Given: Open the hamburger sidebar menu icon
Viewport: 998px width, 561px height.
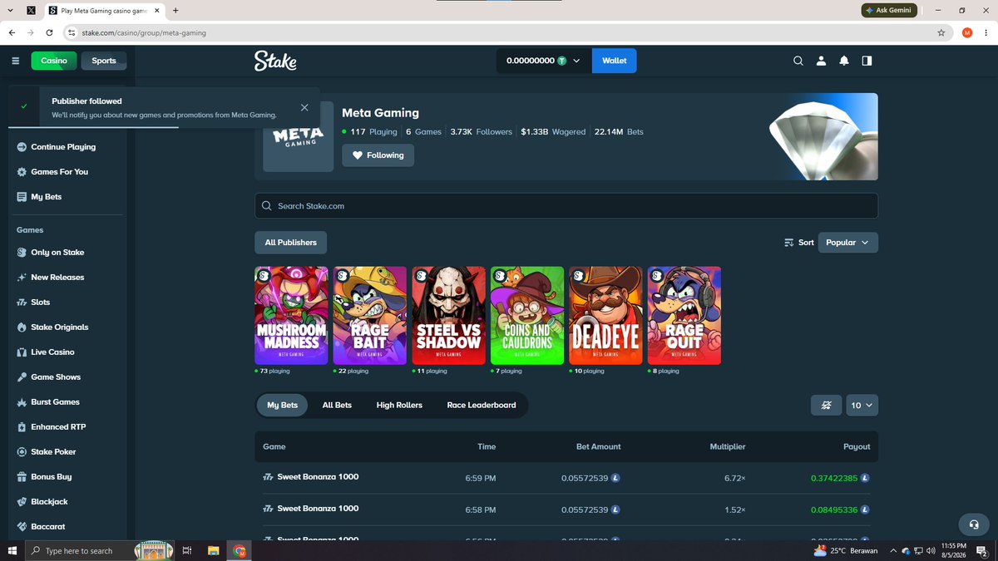Looking at the screenshot, I should [16, 61].
